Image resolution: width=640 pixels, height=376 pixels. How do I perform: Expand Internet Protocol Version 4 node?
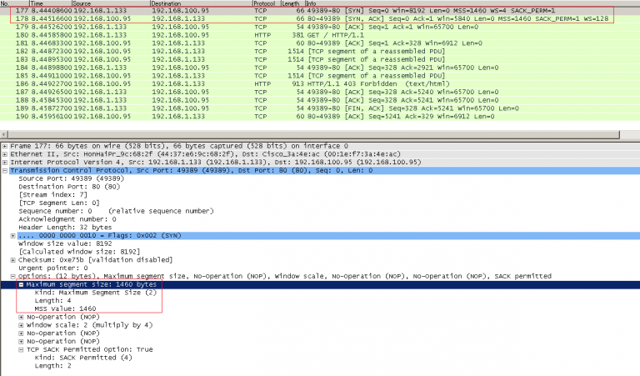tap(5, 163)
